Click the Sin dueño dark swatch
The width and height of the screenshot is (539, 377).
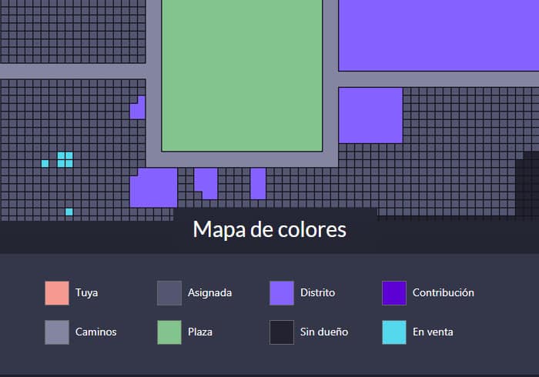click(282, 332)
